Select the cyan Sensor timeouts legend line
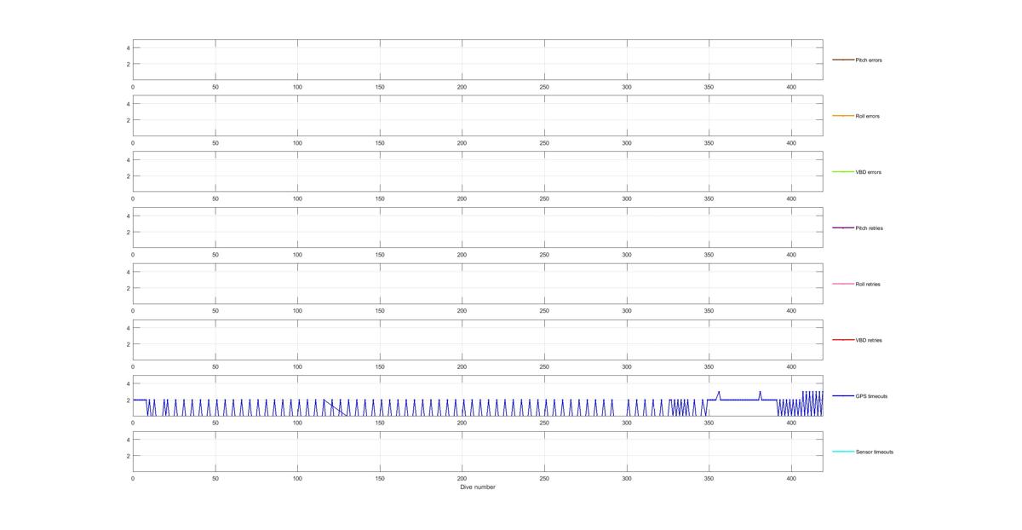1022x530 pixels. [x=843, y=452]
